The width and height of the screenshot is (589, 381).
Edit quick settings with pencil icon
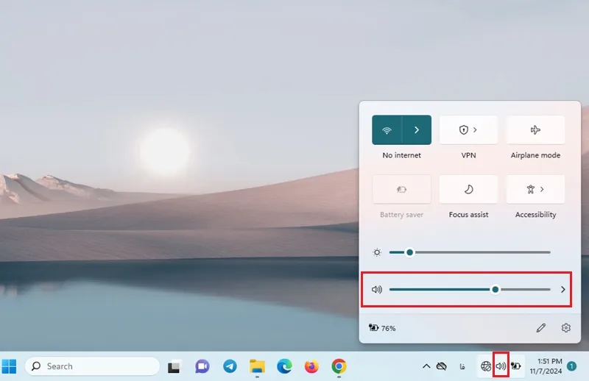541,328
